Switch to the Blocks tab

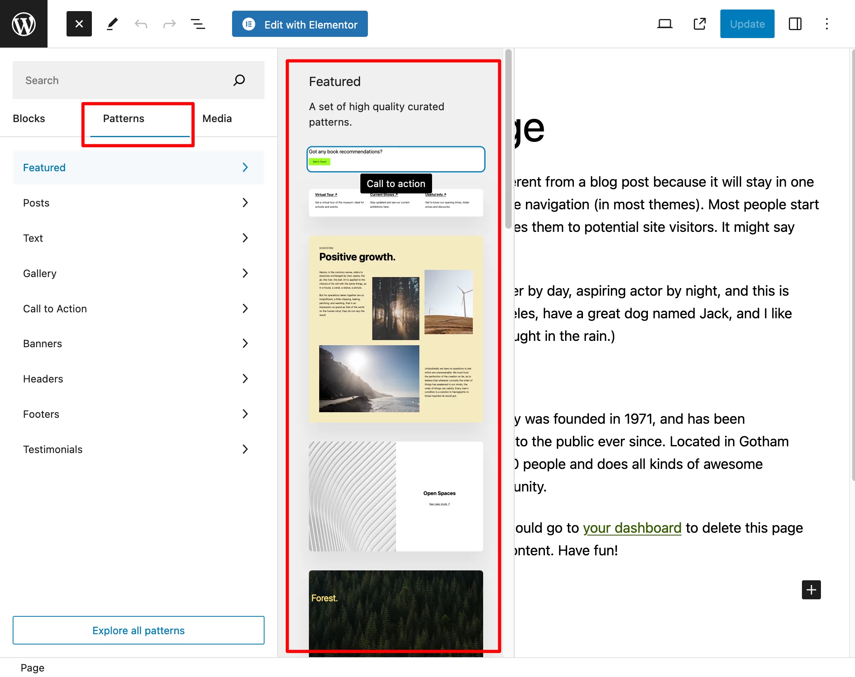(29, 119)
